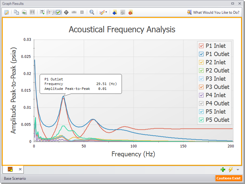This screenshot has height=184, width=245.
Task: Open the tab list dropdown arrow
Action: tap(238, 170)
